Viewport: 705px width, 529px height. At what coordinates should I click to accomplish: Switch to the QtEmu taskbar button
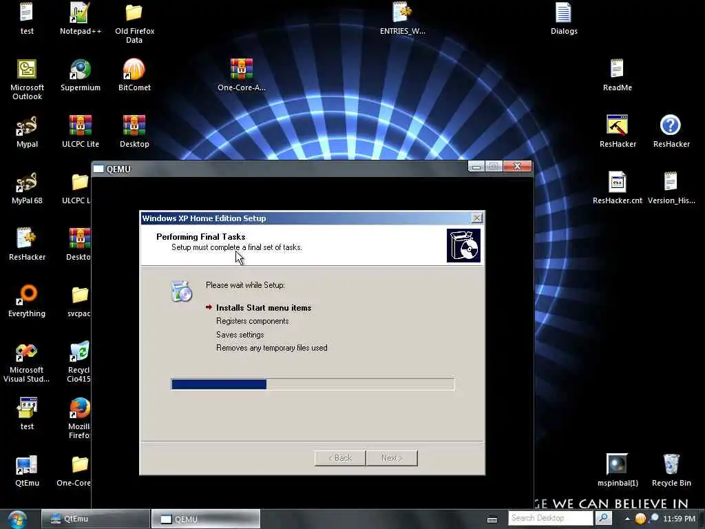click(x=95, y=519)
